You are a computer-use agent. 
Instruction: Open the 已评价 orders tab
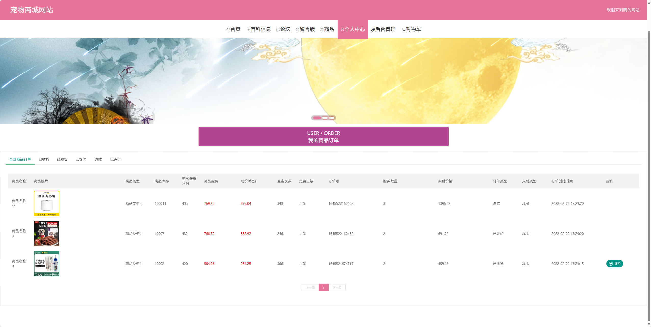[116, 159]
